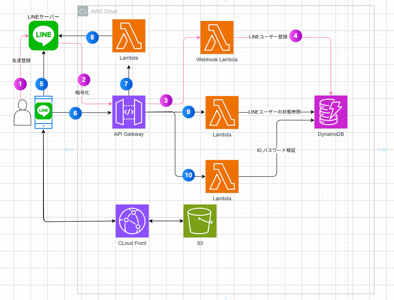Image resolution: width=394 pixels, height=300 pixels.
Task: Select the Webhook Lambda icon
Action: [x=217, y=37]
